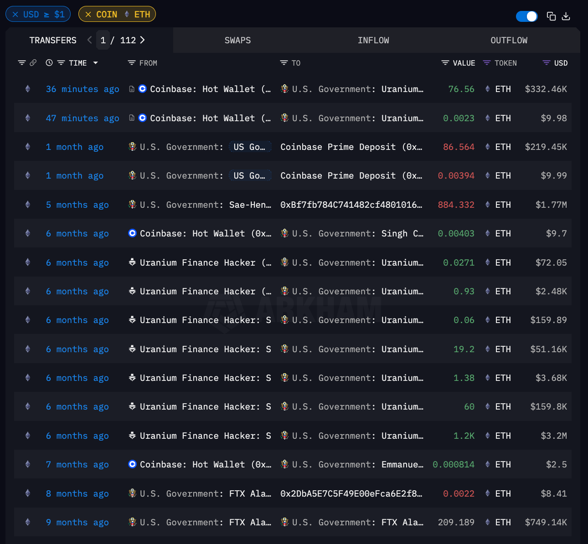588x544 pixels.
Task: Open the OUTFLOW tab
Action: pos(509,40)
